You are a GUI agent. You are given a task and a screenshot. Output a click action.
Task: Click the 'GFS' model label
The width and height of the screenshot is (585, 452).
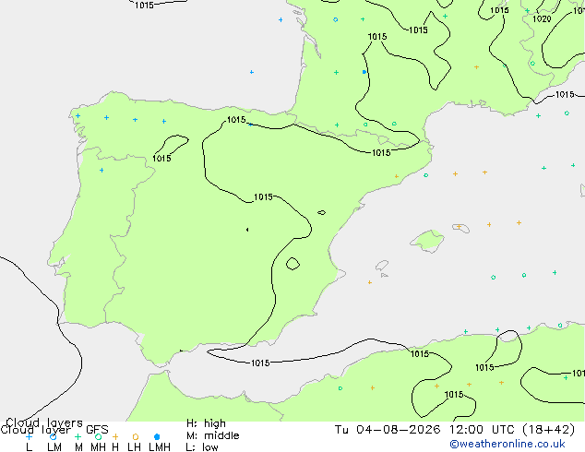tap(97, 430)
